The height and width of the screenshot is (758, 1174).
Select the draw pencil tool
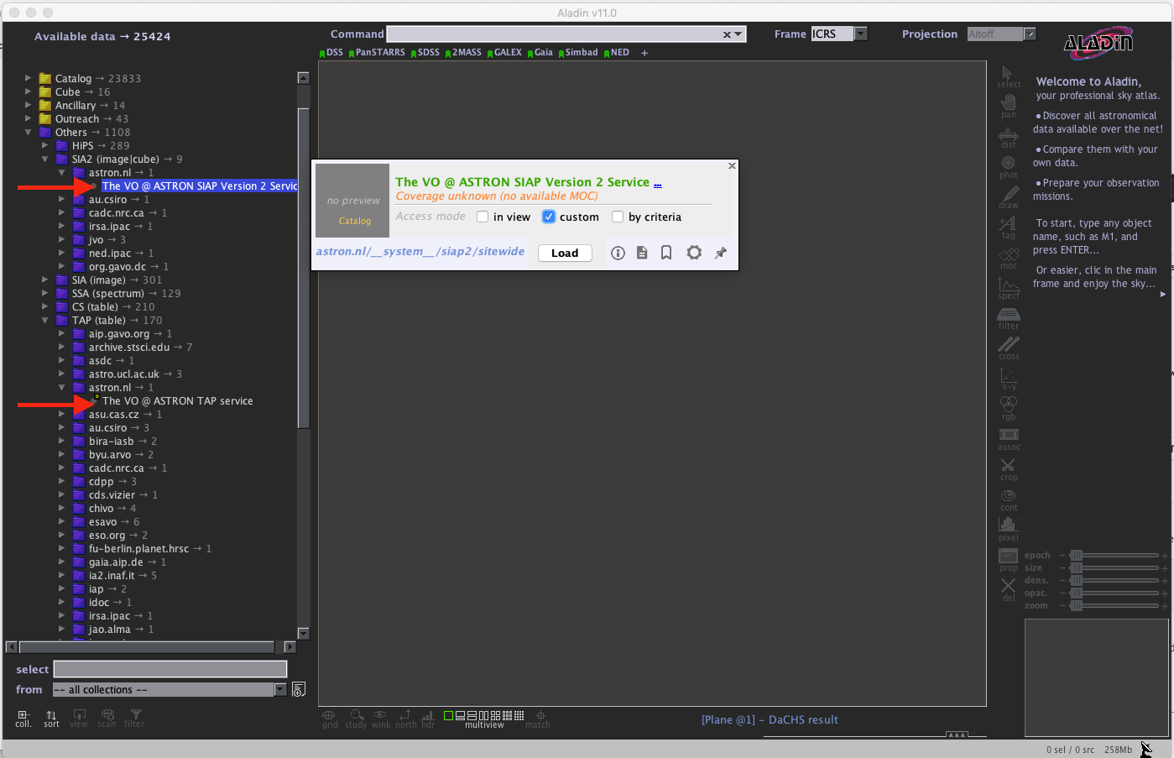(1009, 198)
